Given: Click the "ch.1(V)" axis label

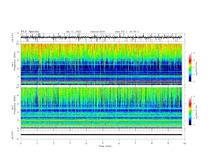Looking at the screenshot, I should click(x=13, y=37).
